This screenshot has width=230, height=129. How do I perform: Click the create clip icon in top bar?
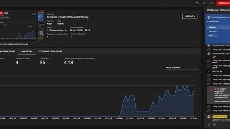point(197,3)
